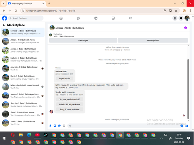Screen dimensions: 194x145
Task: Open Karri - 3 Beds 2 Baths House chat
Action: click(x=23, y=77)
